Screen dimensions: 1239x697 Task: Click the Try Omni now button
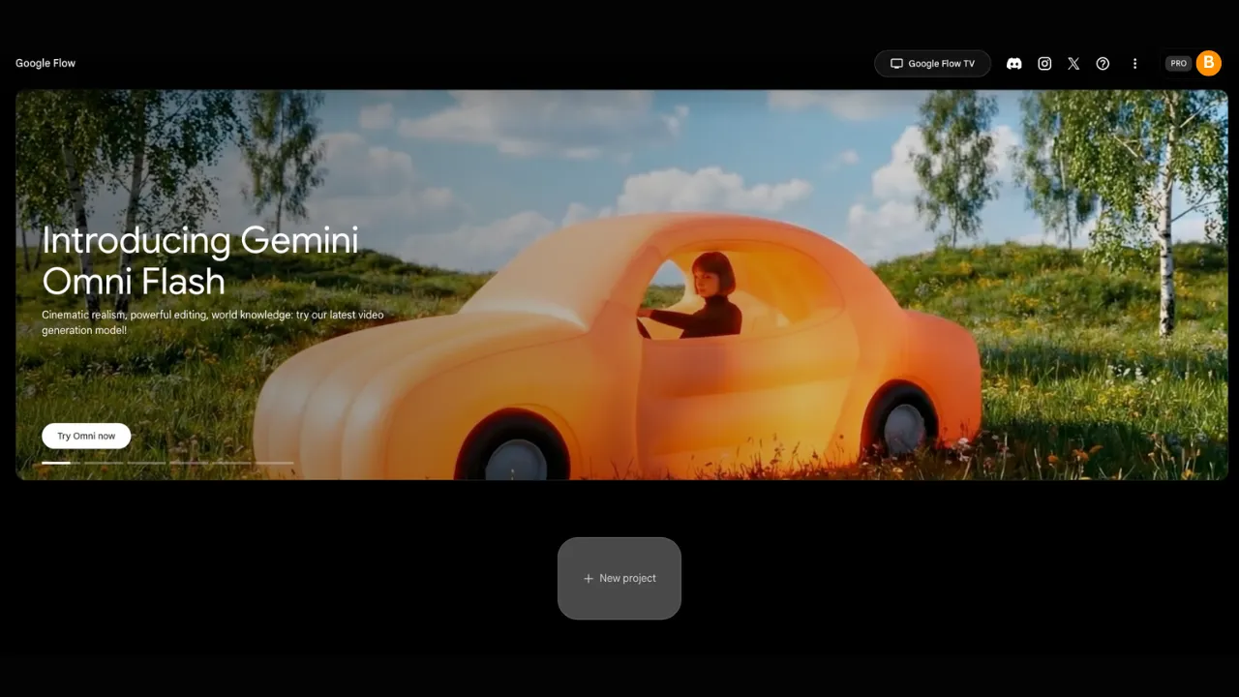pos(86,436)
